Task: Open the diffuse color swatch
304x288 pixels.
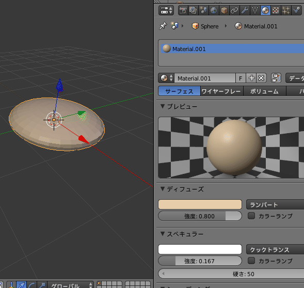Action: click(x=200, y=204)
